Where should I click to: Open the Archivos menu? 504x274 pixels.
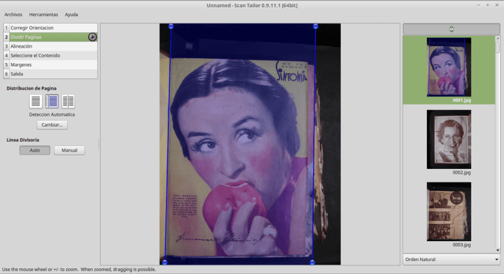point(13,14)
